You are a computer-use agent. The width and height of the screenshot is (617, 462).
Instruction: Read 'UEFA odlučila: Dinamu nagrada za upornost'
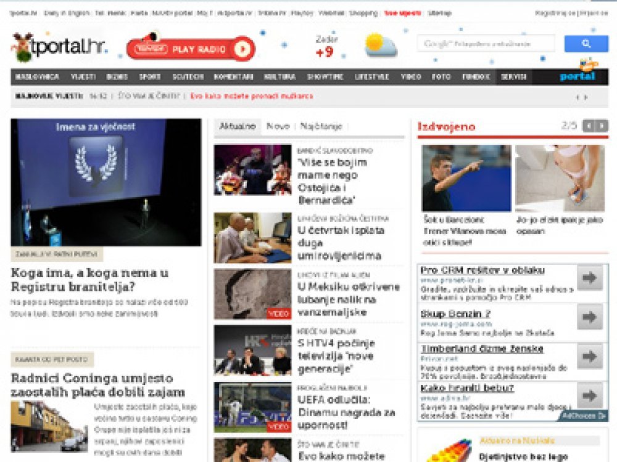tap(346, 413)
